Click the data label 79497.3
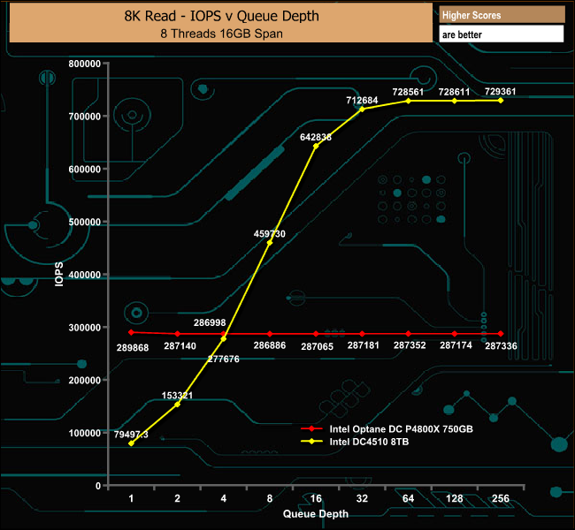The image size is (575, 530). tap(131, 435)
